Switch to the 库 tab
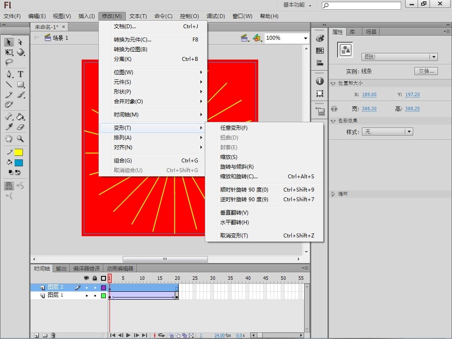 pyautogui.click(x=352, y=32)
